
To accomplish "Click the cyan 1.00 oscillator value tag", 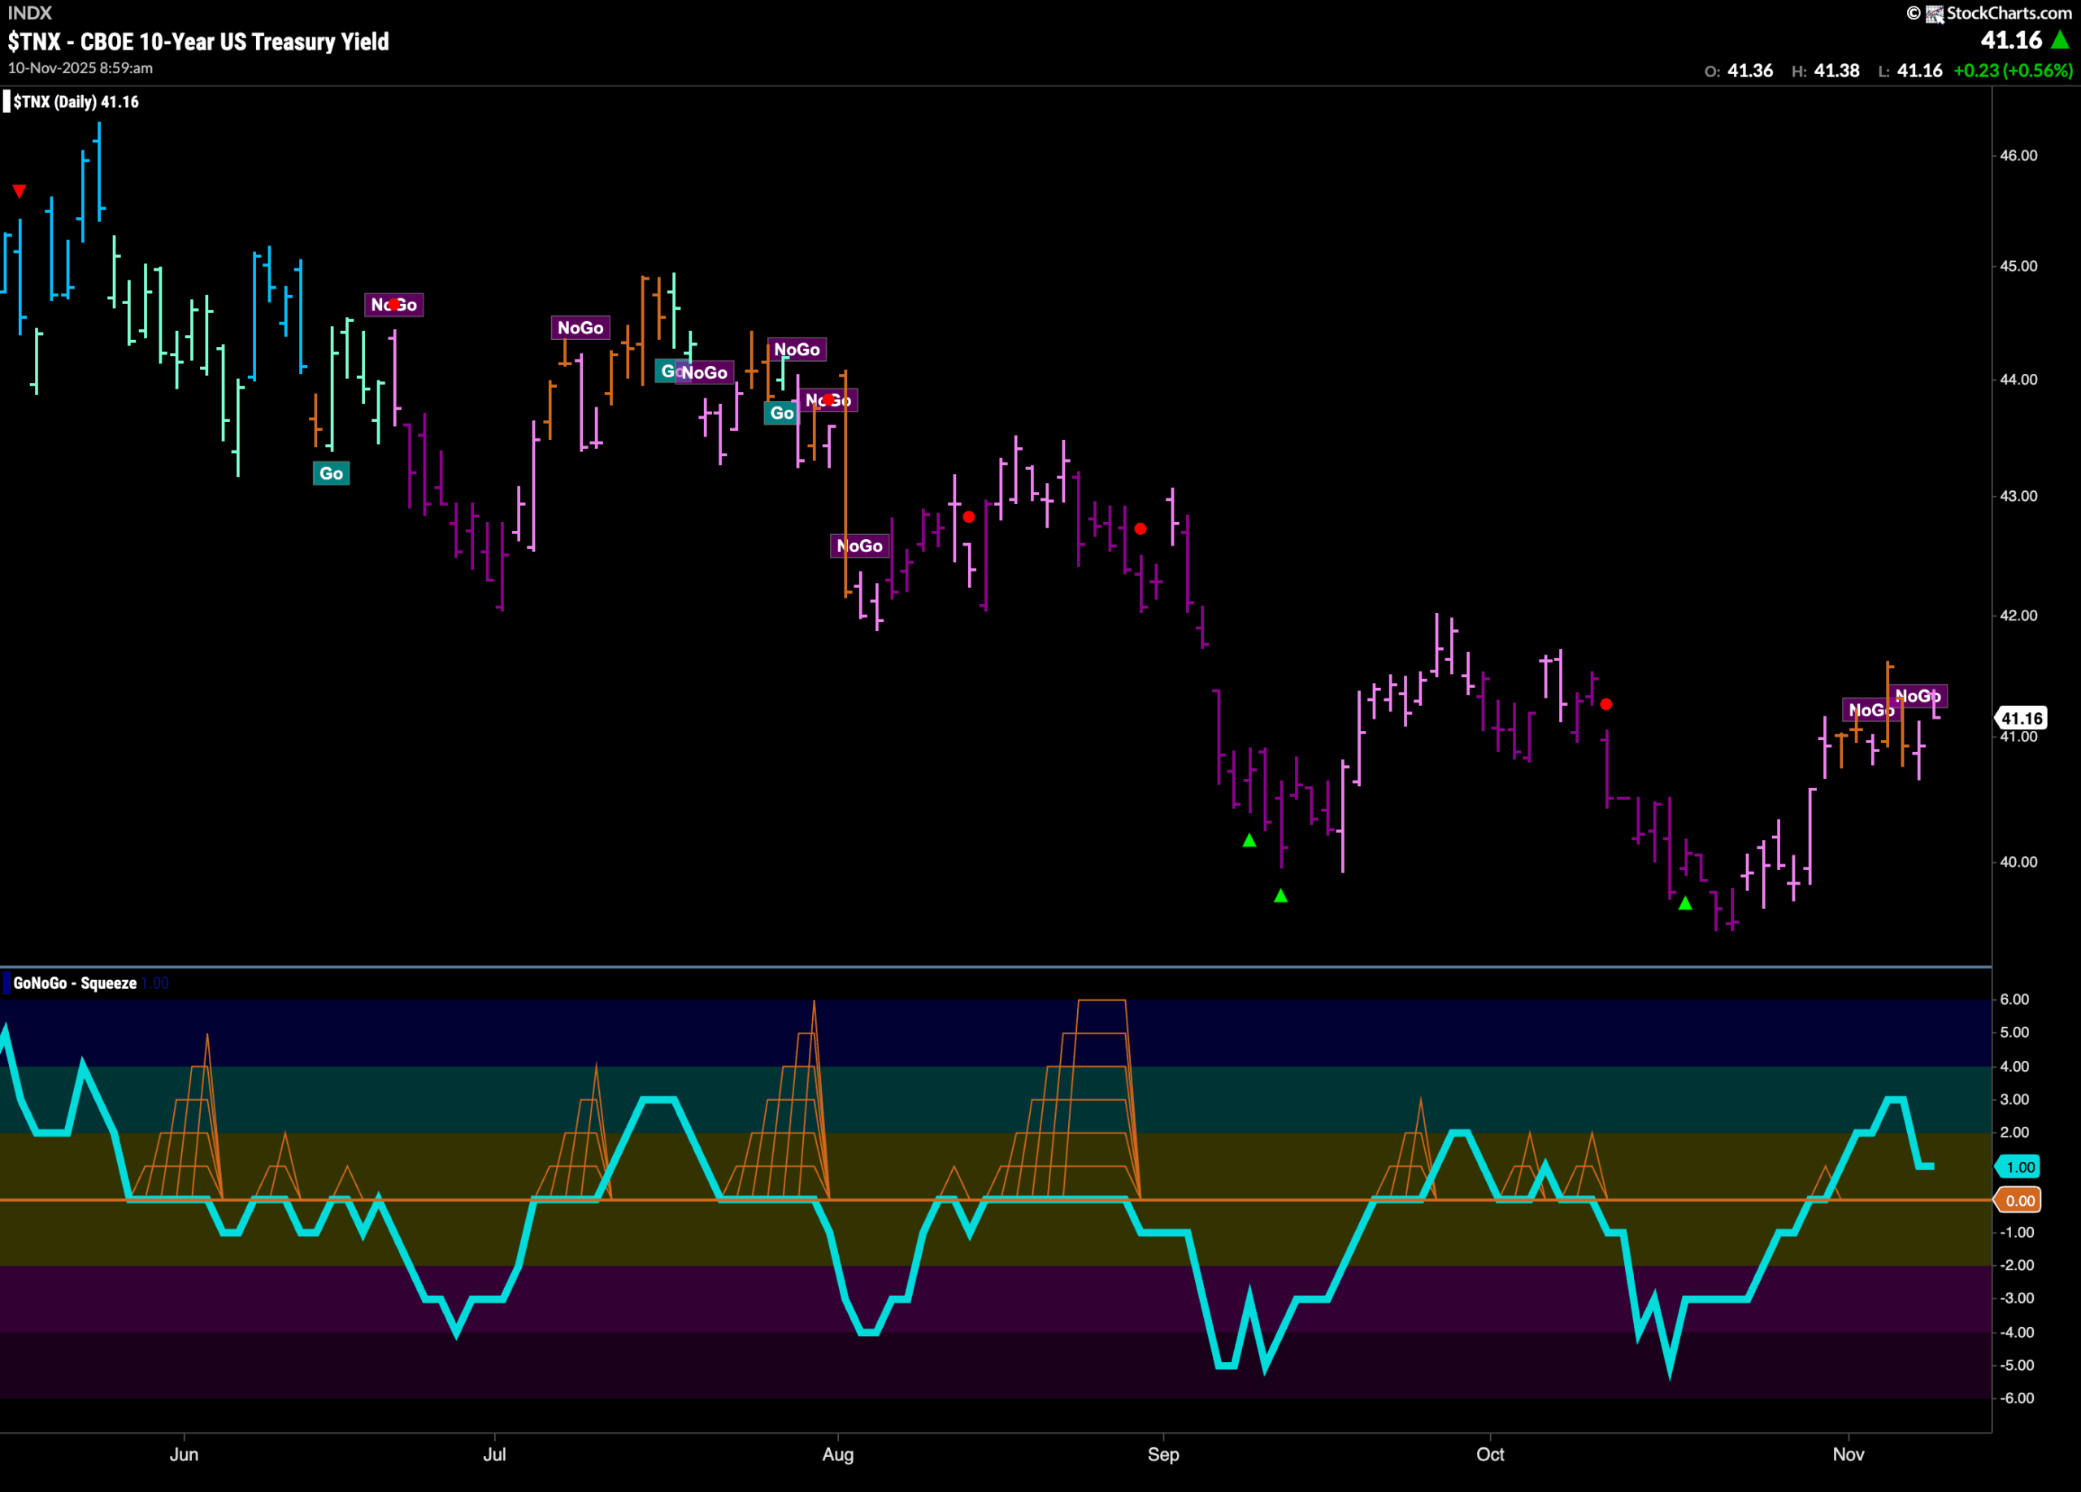I will (x=2018, y=1167).
